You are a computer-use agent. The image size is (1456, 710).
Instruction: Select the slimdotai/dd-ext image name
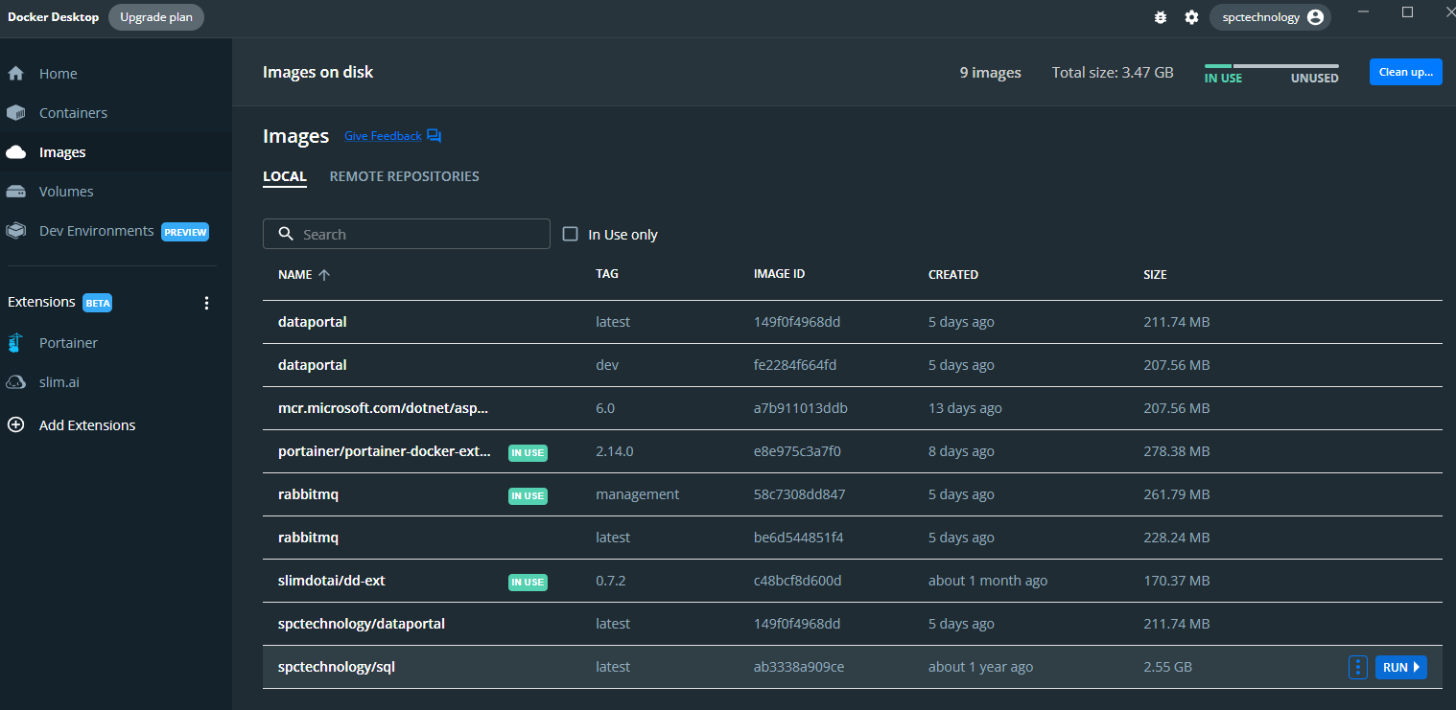[332, 581]
